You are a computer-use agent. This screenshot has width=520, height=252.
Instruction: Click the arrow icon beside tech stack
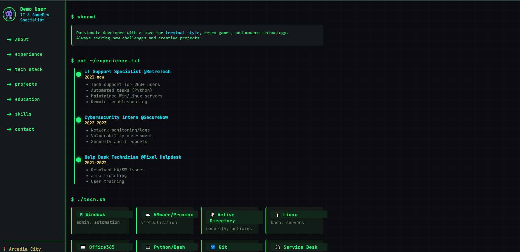9,69
